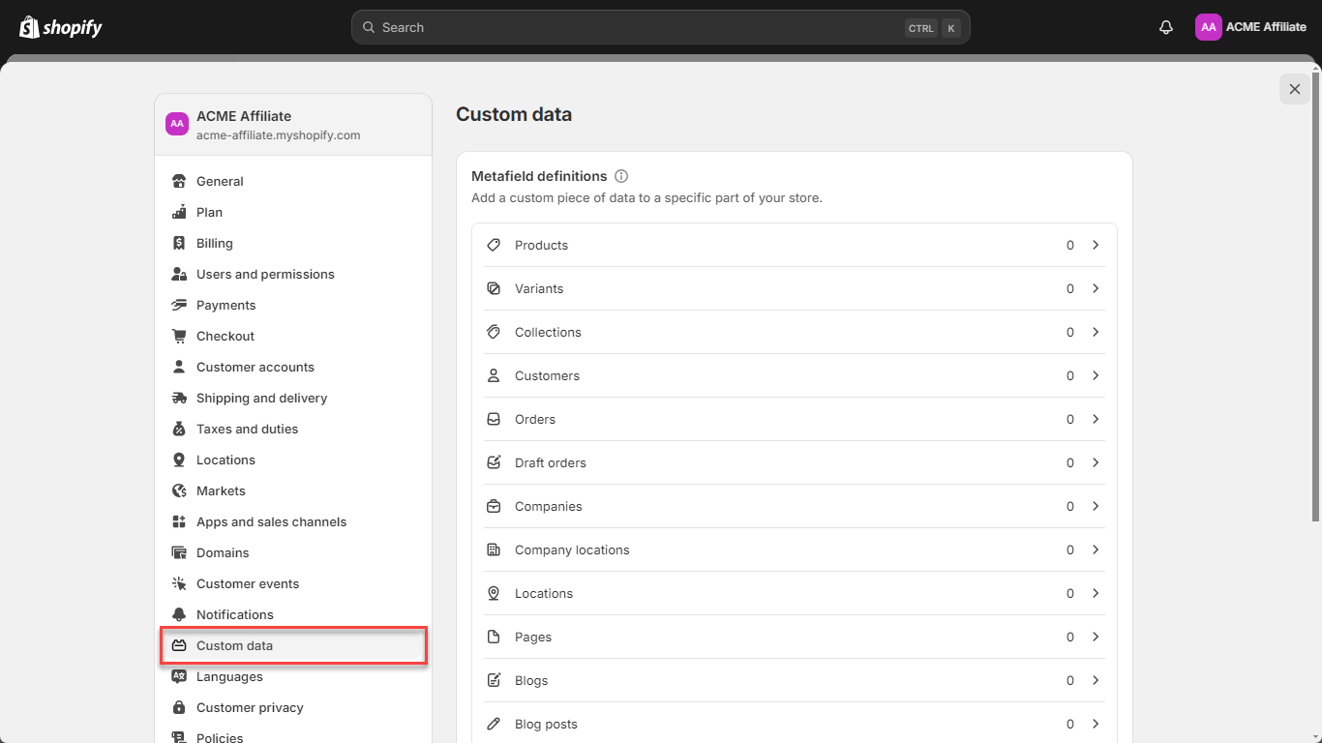Screen dimensions: 1322x743
Task: Click acme-affiliate.myshopify.com store address
Action: 279,135
